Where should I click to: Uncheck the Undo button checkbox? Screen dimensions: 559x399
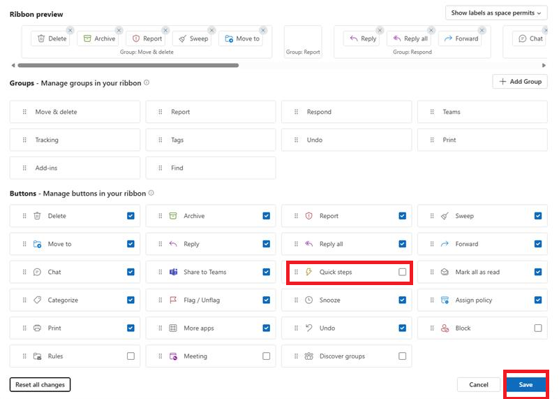[x=402, y=328]
